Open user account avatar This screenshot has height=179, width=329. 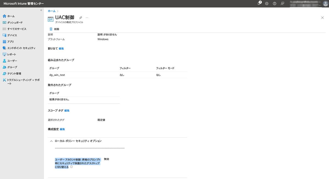pos(325,4)
